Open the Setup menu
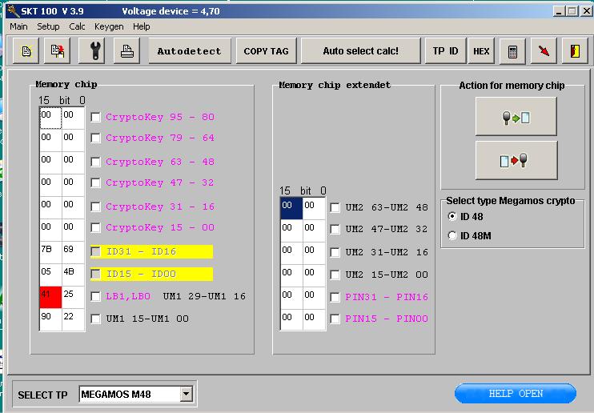The image size is (594, 413). pyautogui.click(x=48, y=26)
